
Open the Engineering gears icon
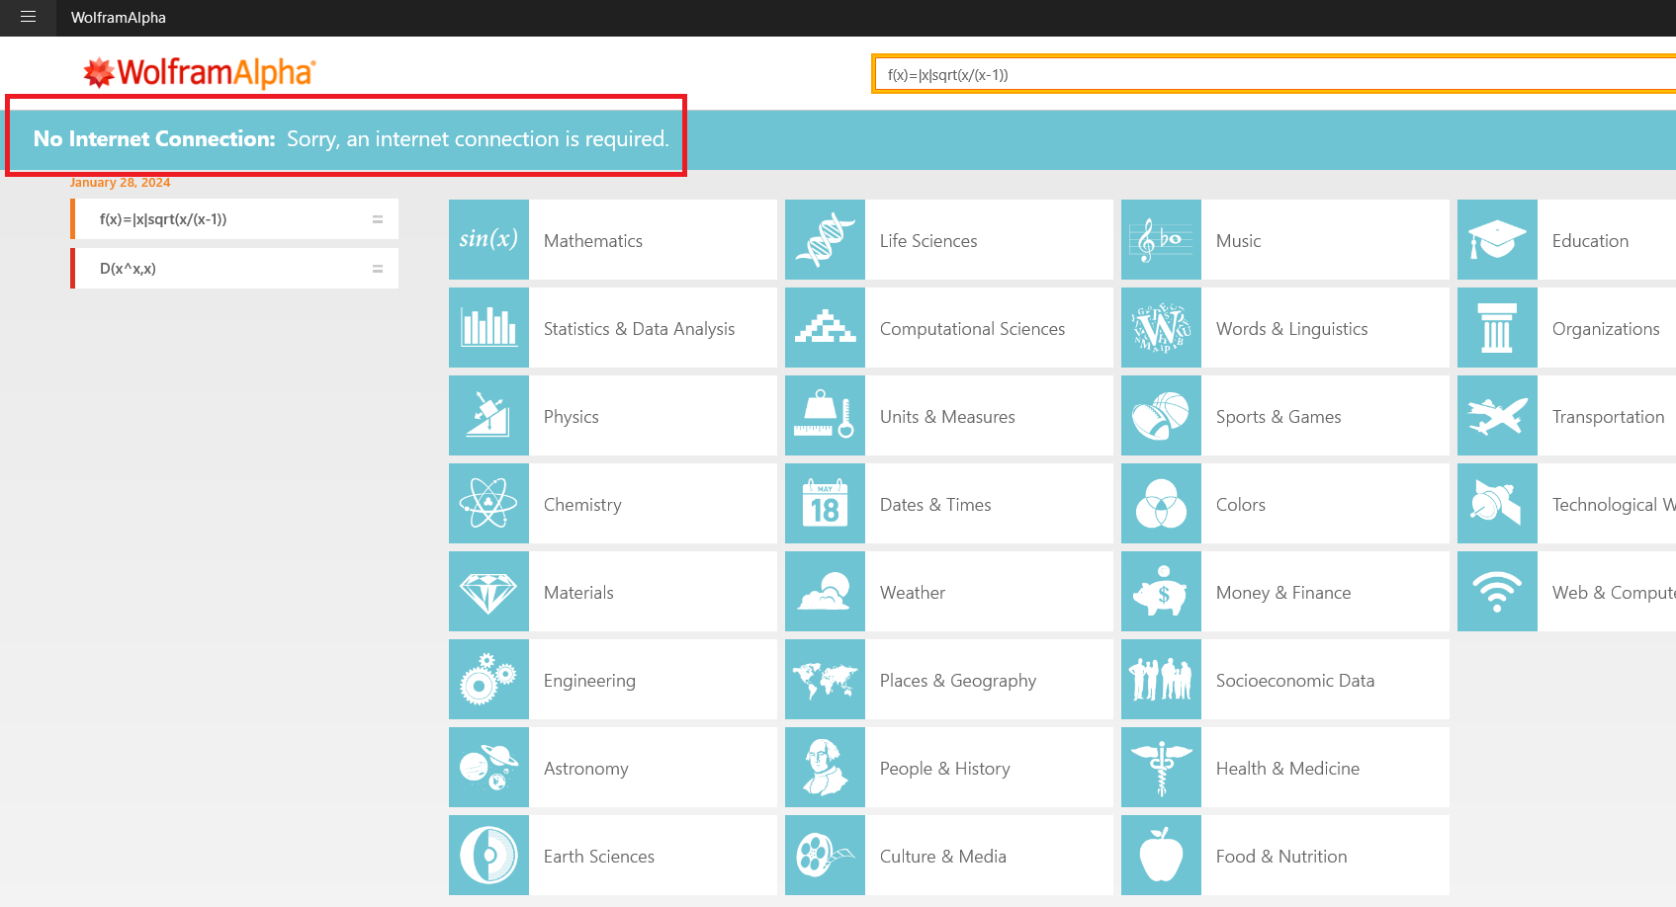click(488, 680)
